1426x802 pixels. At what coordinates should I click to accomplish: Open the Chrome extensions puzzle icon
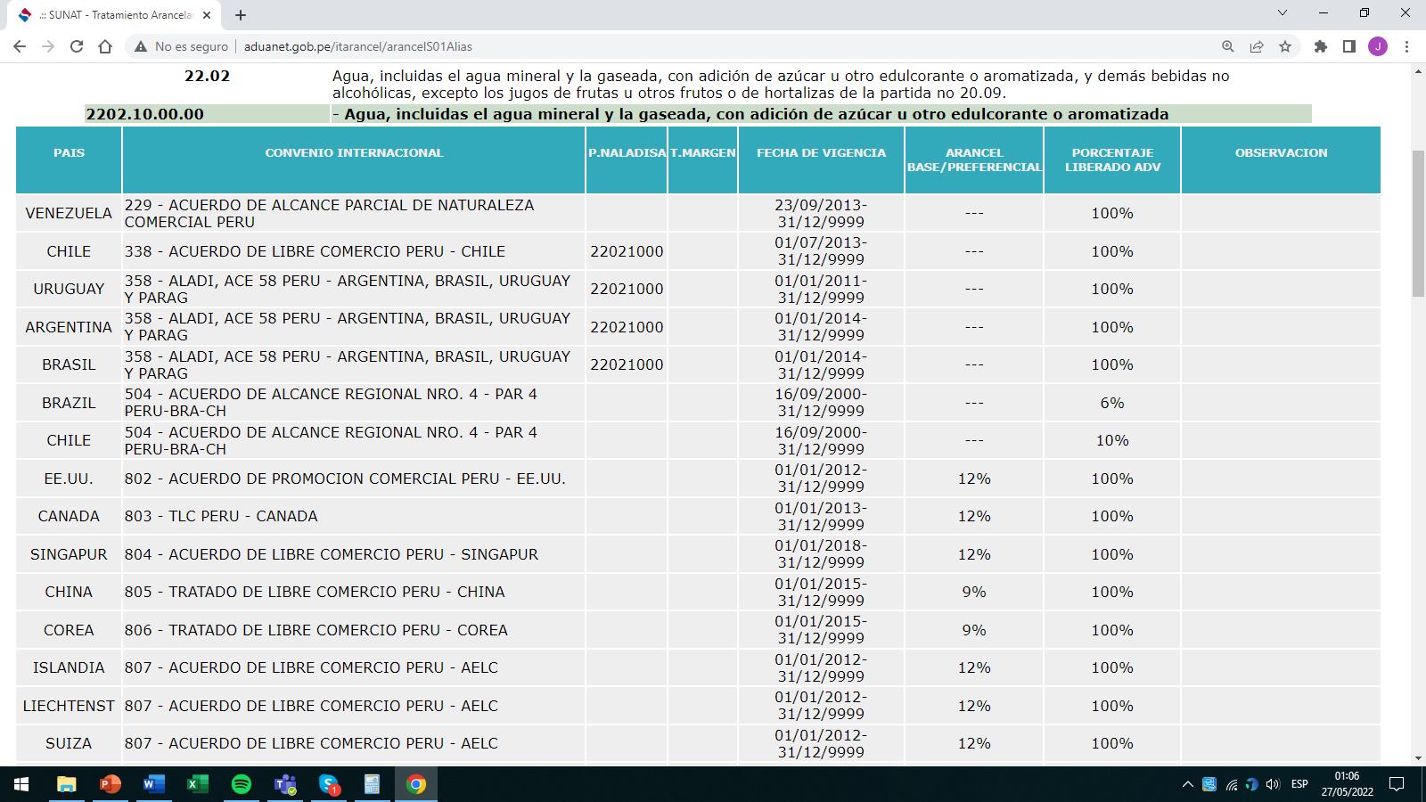[1321, 46]
